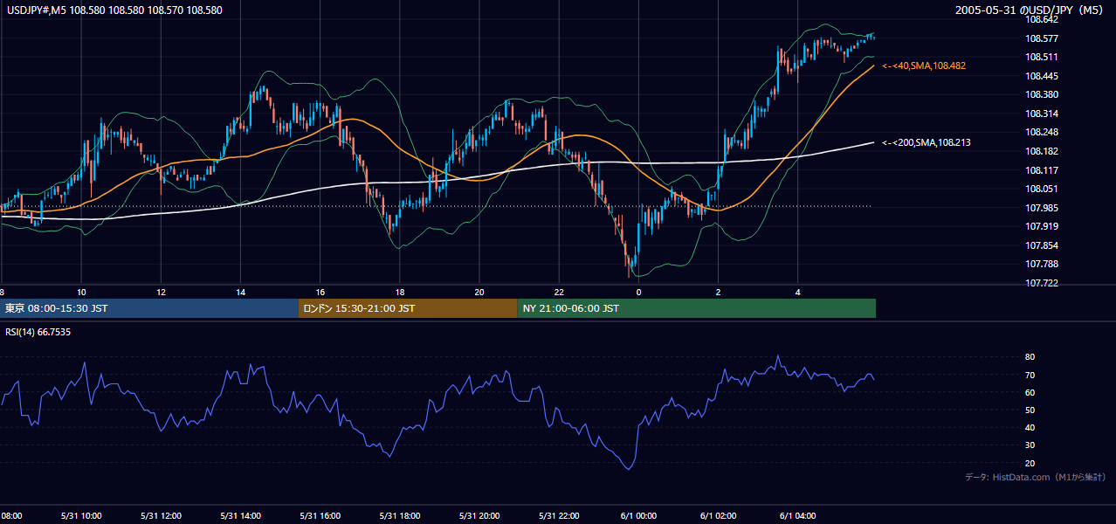Click the 108.314 price axis label

[x=1042, y=114]
